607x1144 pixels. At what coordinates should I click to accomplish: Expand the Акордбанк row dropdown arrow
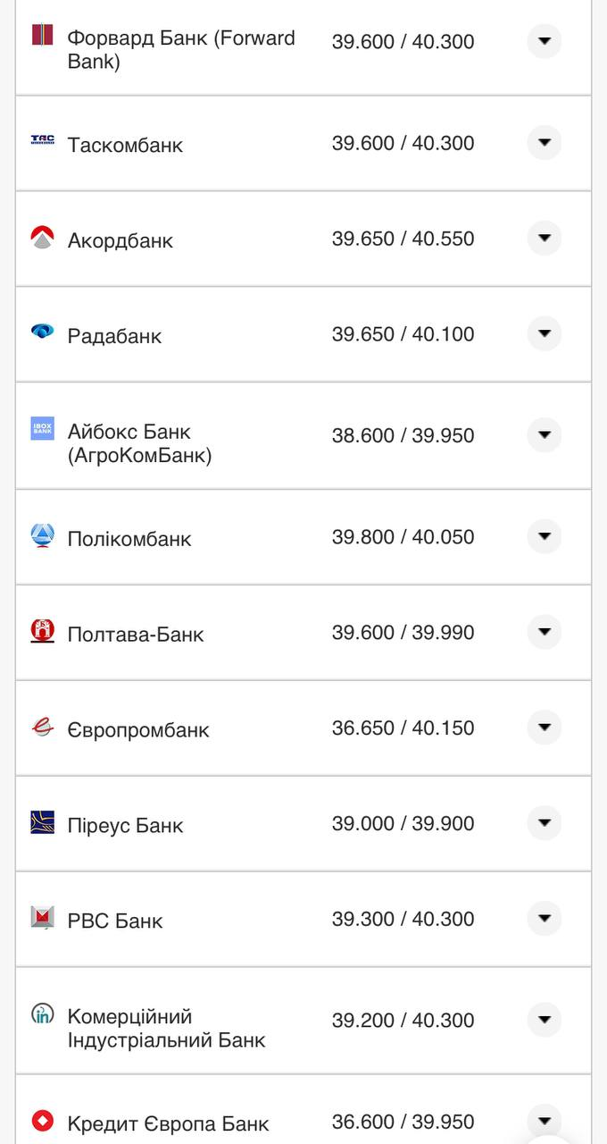click(x=544, y=239)
